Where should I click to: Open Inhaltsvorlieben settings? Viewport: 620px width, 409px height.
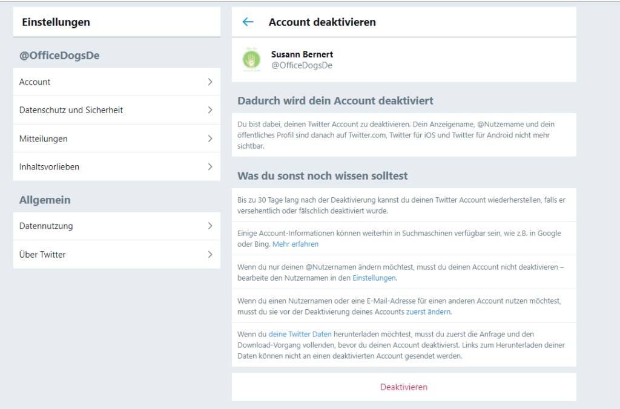117,167
